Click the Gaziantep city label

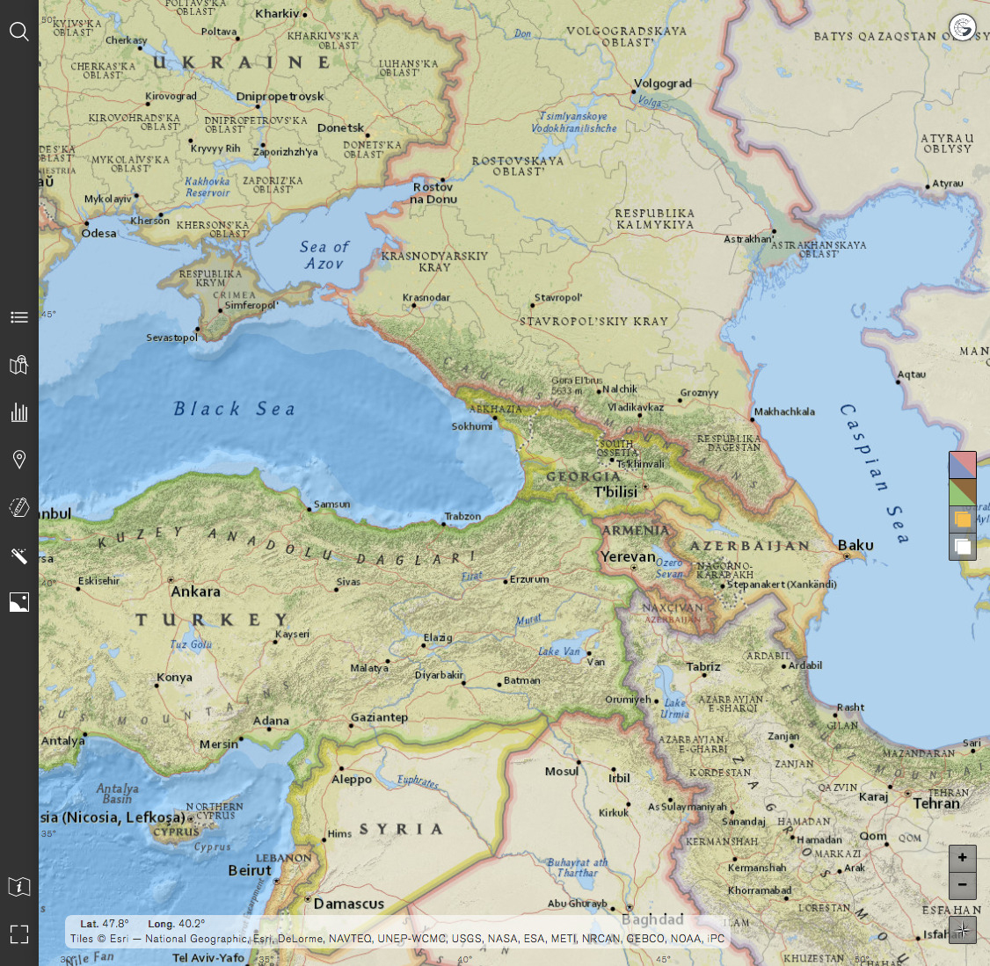pos(380,718)
